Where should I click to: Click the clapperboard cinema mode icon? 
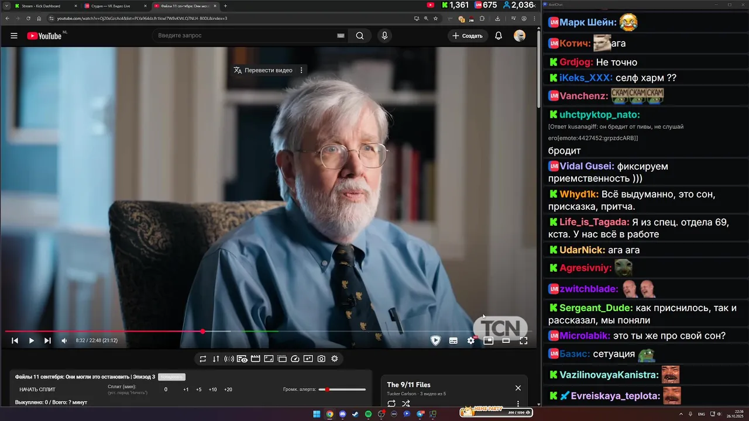[256, 359]
